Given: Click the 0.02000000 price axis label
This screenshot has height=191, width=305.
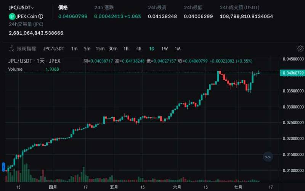Looking at the screenshot, I should coord(293,139).
